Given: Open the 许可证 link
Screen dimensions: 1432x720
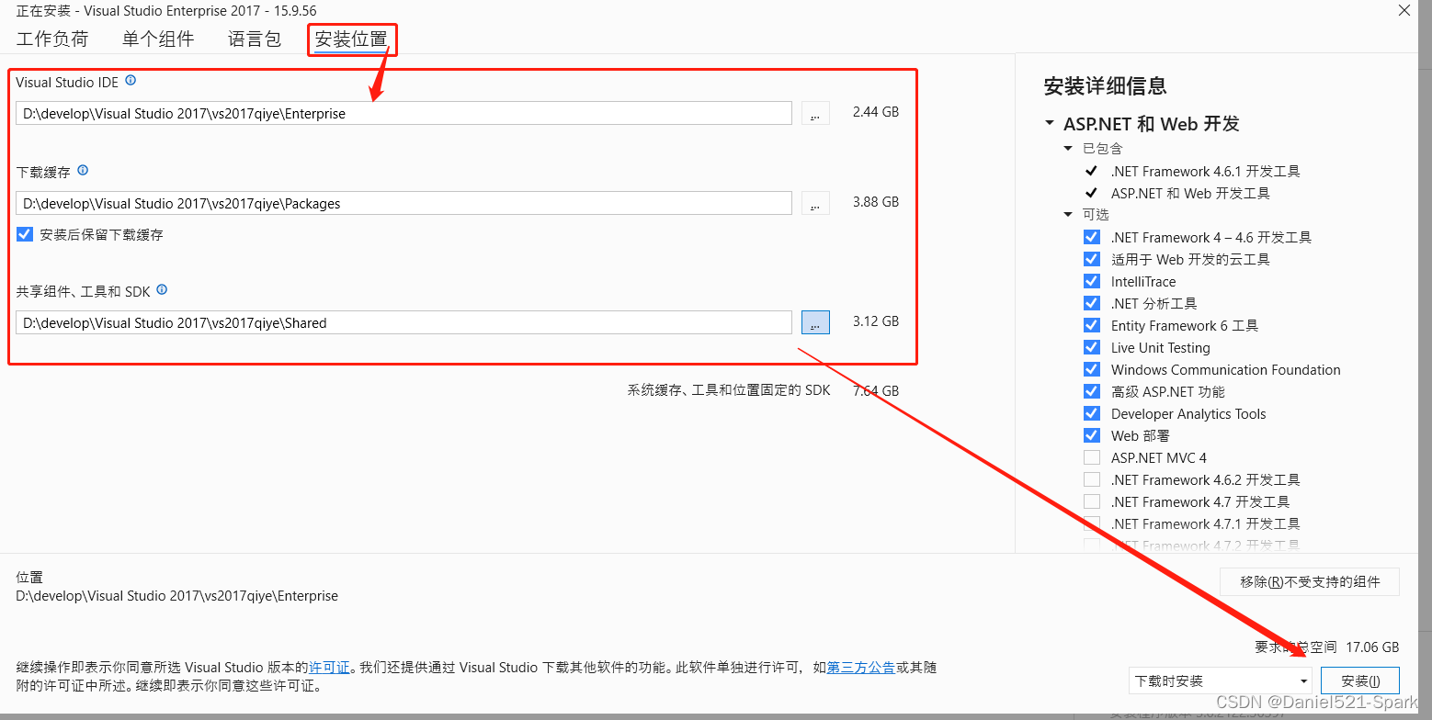Looking at the screenshot, I should pyautogui.click(x=329, y=668).
